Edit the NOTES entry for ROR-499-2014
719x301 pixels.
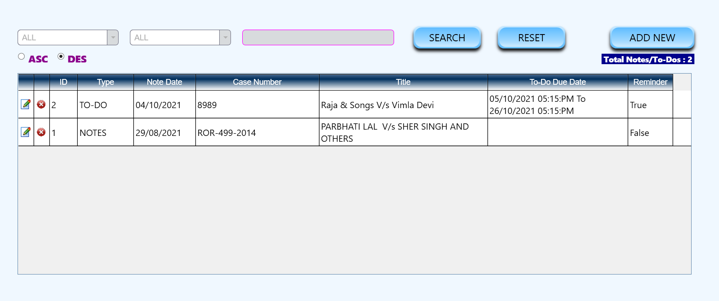tap(26, 132)
